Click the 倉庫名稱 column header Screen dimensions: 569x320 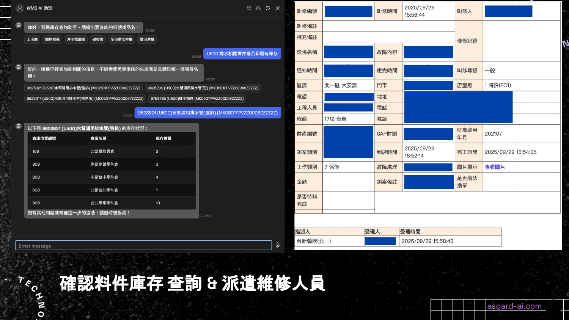coord(98,138)
